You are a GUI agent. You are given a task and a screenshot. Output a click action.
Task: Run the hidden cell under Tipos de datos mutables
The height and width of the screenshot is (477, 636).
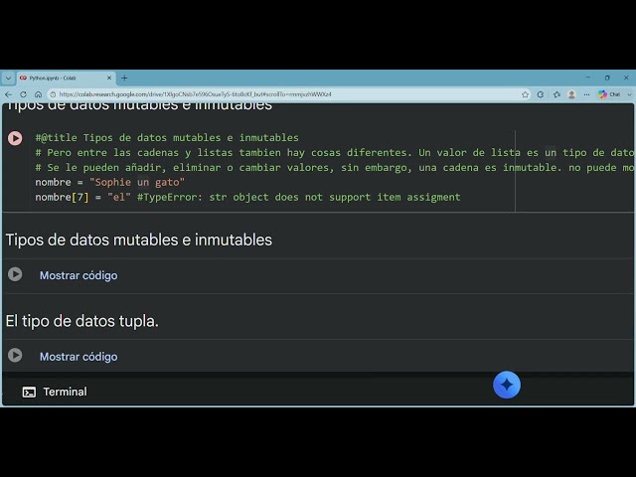point(15,274)
